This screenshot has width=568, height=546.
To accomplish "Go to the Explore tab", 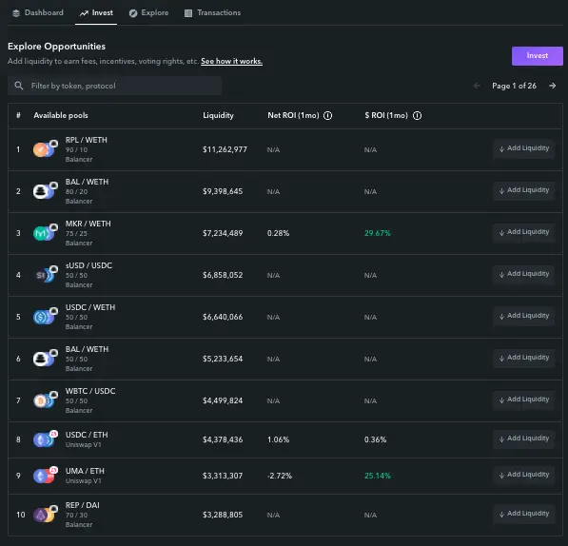I will [148, 13].
